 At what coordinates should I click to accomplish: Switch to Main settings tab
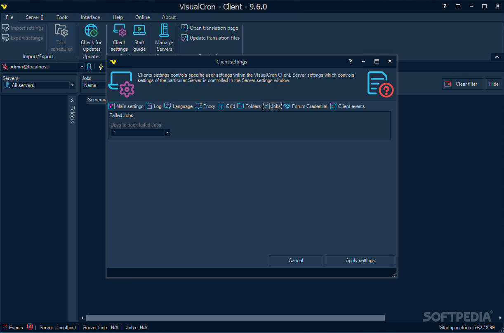coord(126,106)
